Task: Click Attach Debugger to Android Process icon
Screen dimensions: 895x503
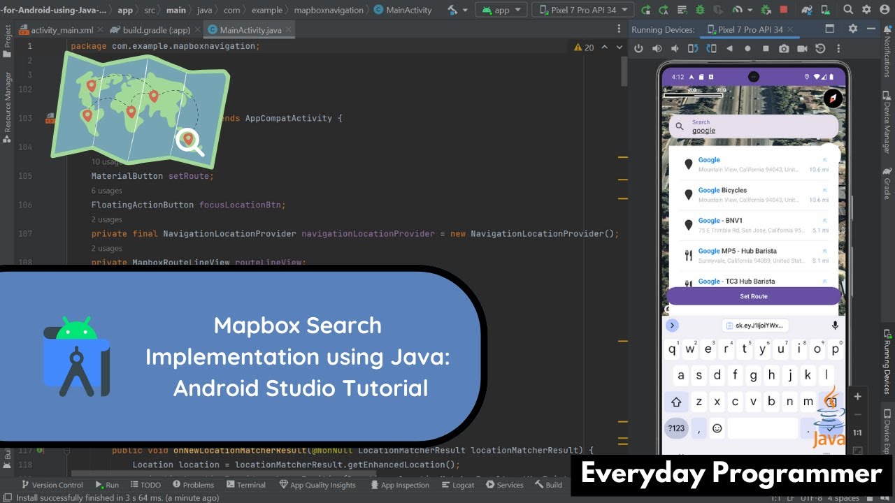Action: 766,10
